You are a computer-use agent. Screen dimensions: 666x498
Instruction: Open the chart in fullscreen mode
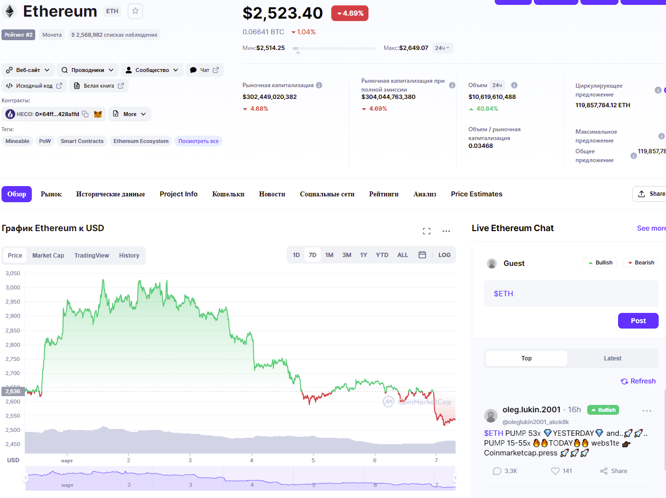[x=427, y=231]
